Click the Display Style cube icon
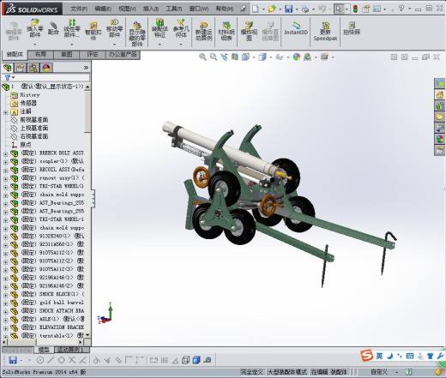 262,57
